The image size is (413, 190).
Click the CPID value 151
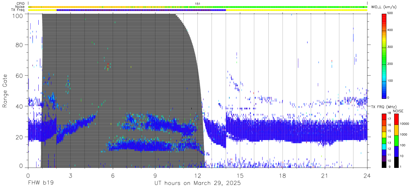[197, 4]
